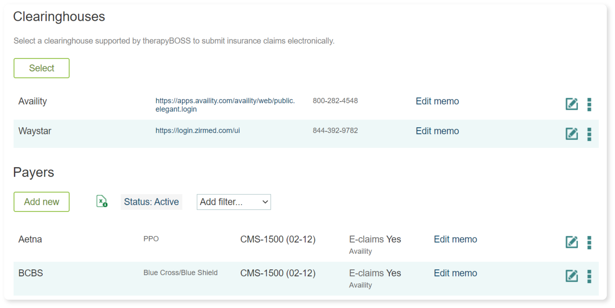Open the three-dot menu for Waystar
This screenshot has height=308, width=615.
[x=589, y=134]
